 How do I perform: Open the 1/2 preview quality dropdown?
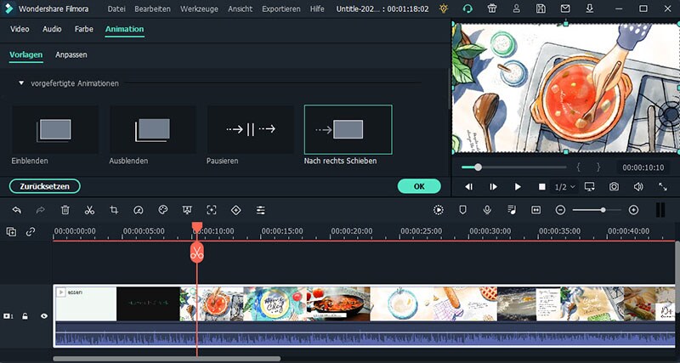pyautogui.click(x=565, y=186)
